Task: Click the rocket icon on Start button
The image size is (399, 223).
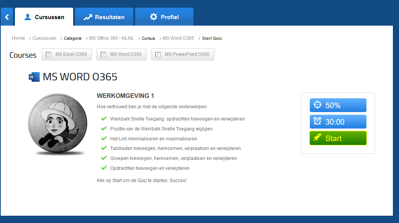Action: (317, 138)
